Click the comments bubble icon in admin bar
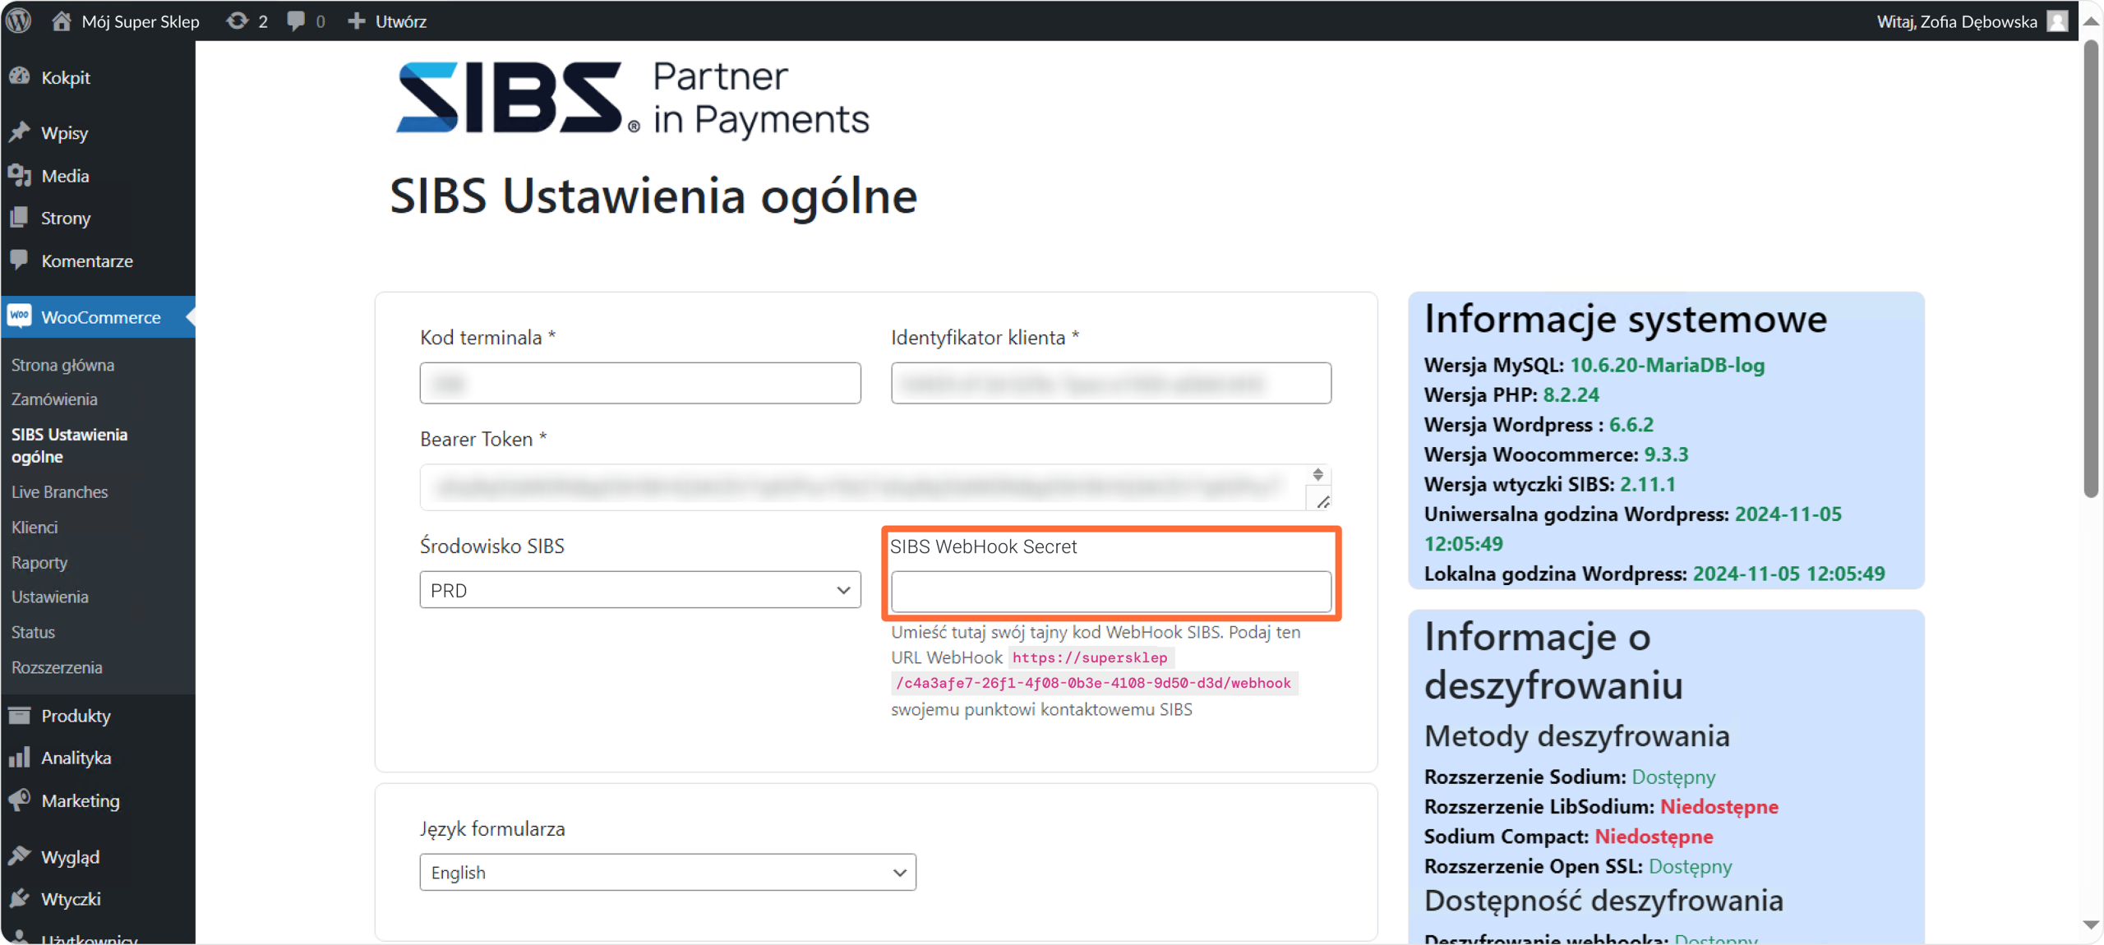 (296, 21)
